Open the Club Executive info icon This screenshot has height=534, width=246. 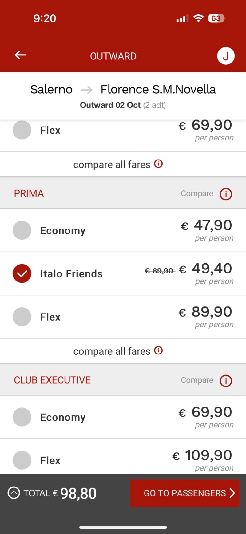coord(226,381)
